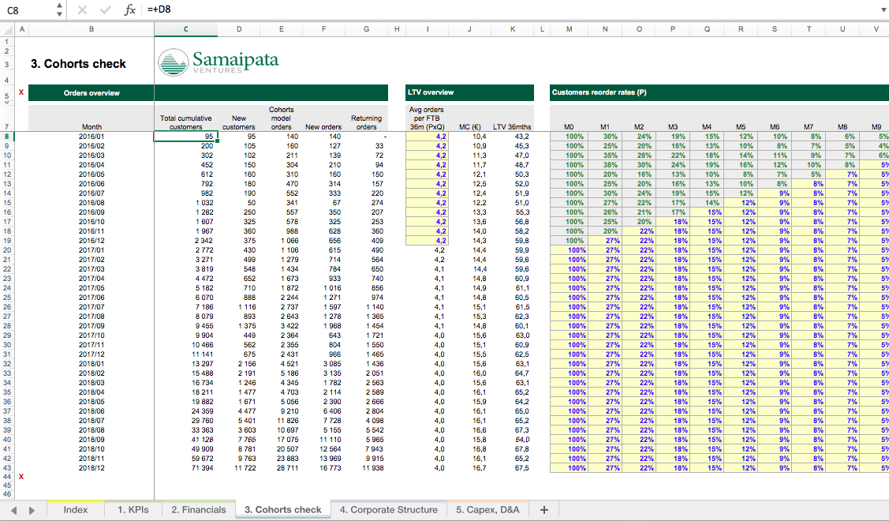Select column C header
The image size is (889, 521).
point(186,29)
